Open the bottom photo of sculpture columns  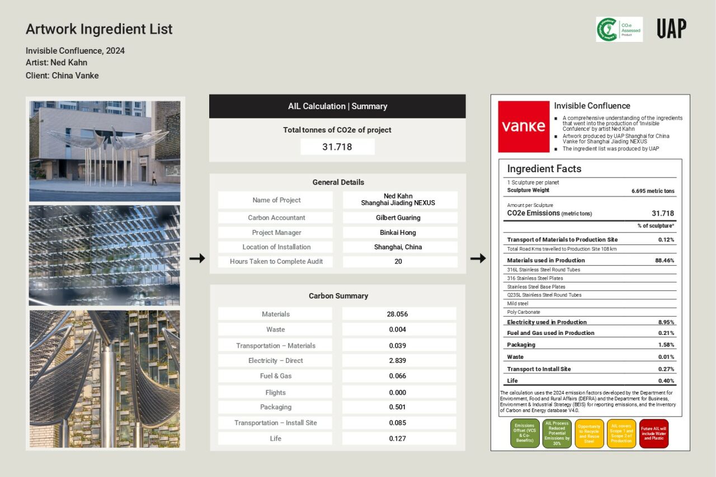(x=105, y=379)
